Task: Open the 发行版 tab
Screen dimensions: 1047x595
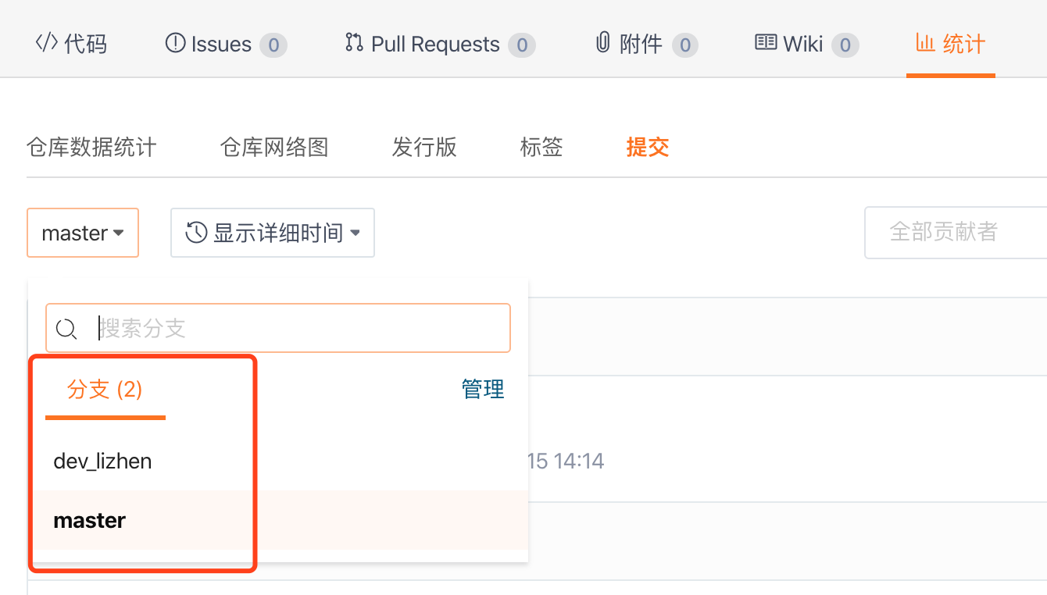Action: tap(423, 147)
